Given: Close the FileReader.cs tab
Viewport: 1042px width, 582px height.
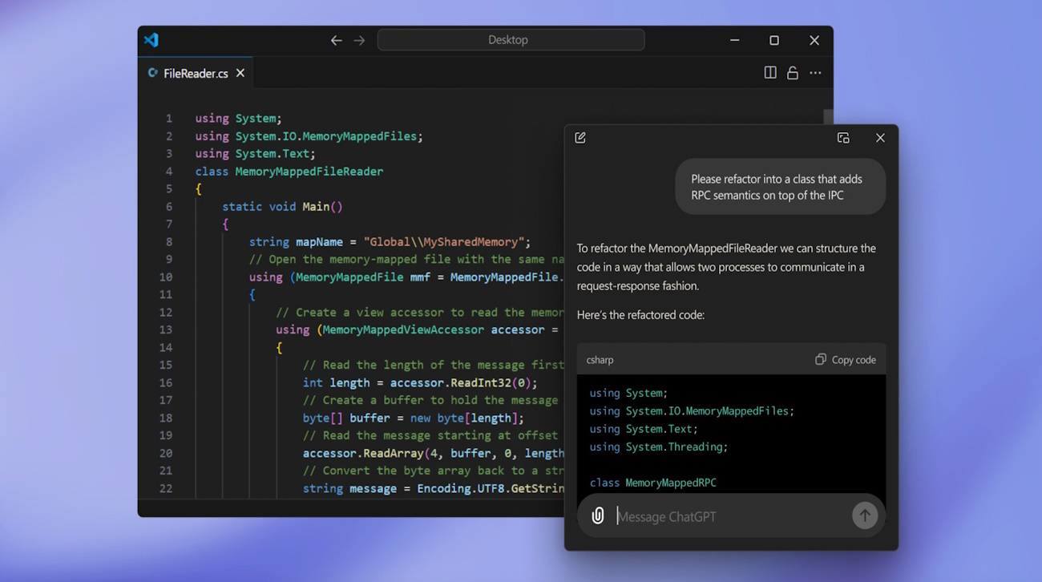Looking at the screenshot, I should click(240, 73).
